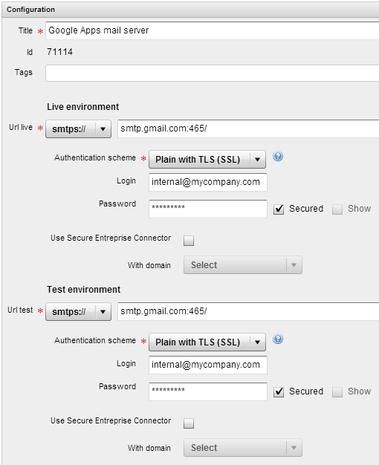
Task: Check live Use Secure Entreprise Connector
Action: 189,241
